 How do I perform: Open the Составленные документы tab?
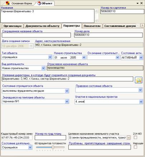click(120, 26)
